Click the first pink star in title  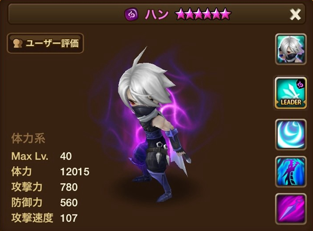[181, 14]
